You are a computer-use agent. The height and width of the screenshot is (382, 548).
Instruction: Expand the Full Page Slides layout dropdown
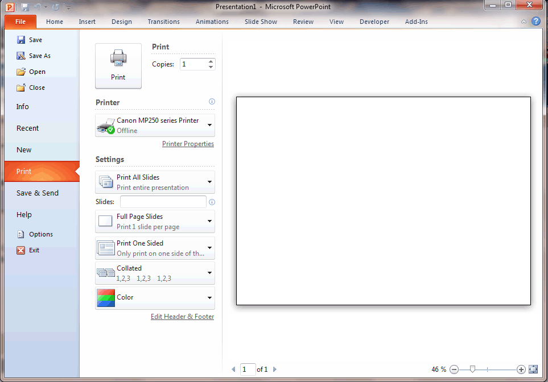click(208, 221)
